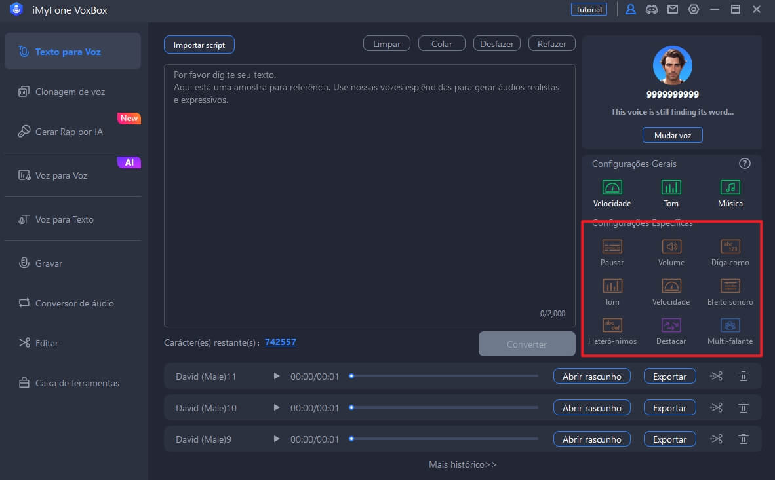The width and height of the screenshot is (775, 480).
Task: Open the Discord community icon
Action: click(652, 9)
